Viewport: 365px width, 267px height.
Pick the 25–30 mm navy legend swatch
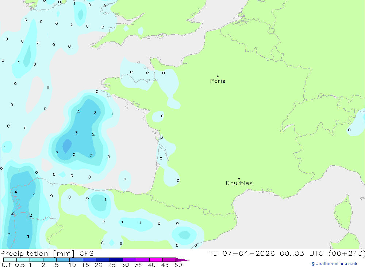click(116, 260)
